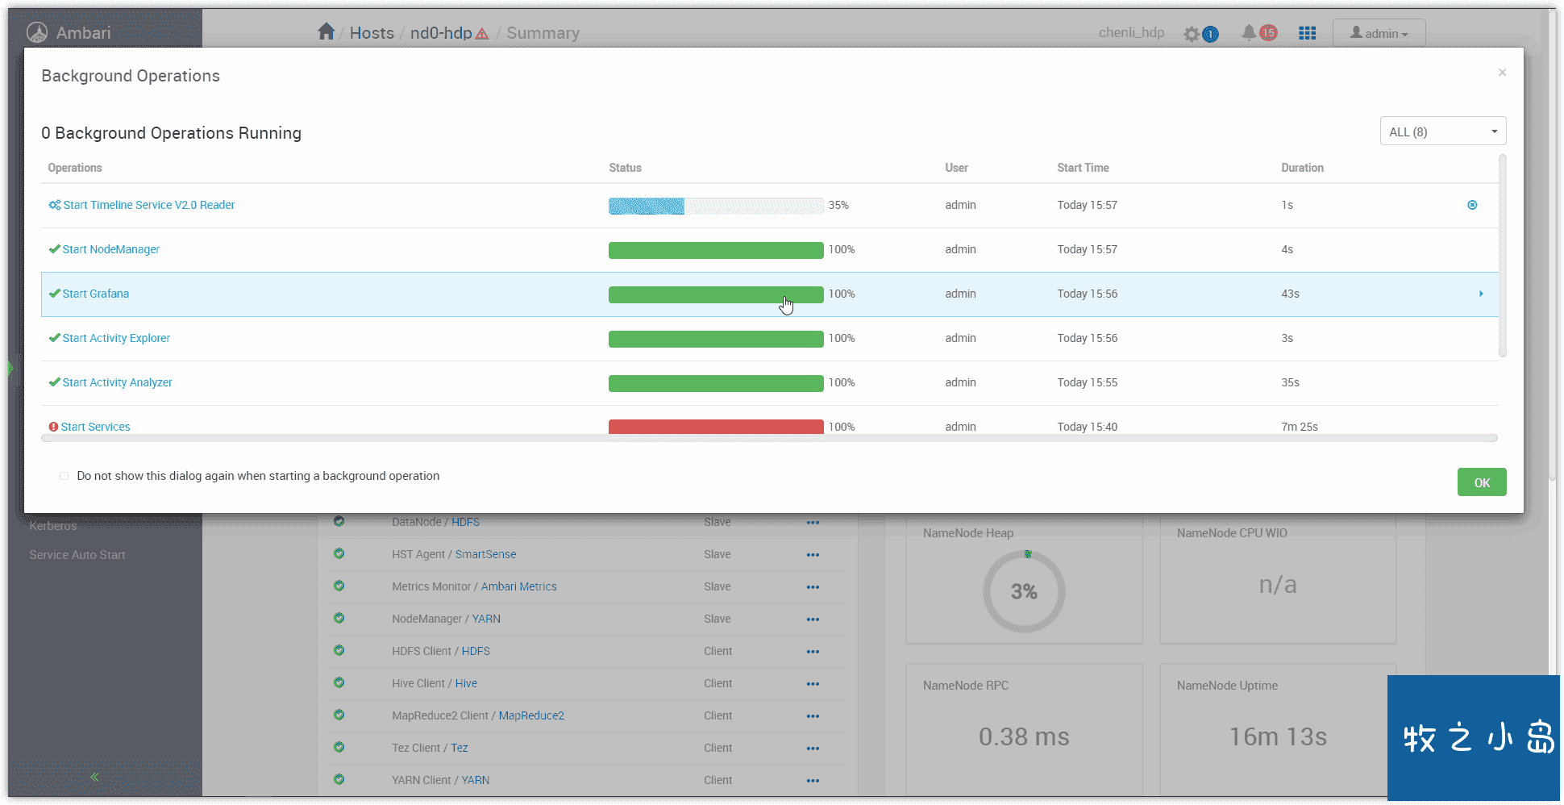Open the Hive service link
Screen dimensions: 1564x805
point(466,683)
